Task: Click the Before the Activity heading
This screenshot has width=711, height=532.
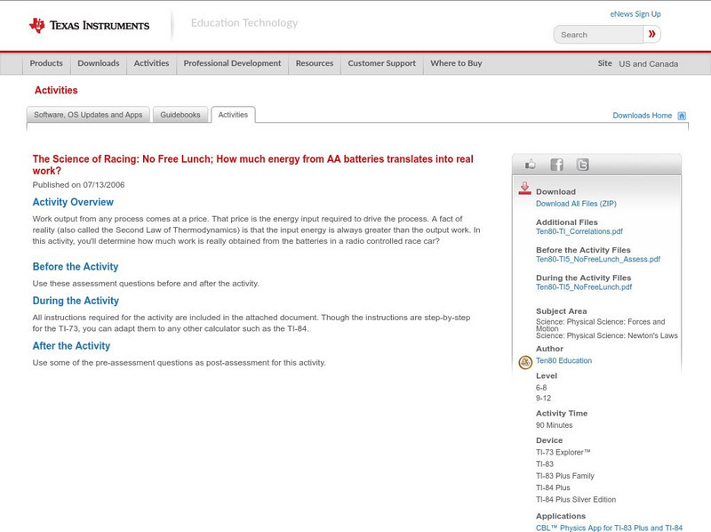Action: (x=76, y=267)
